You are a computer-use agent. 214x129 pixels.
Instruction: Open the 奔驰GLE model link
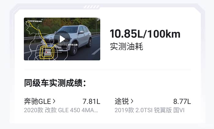click(x=37, y=101)
